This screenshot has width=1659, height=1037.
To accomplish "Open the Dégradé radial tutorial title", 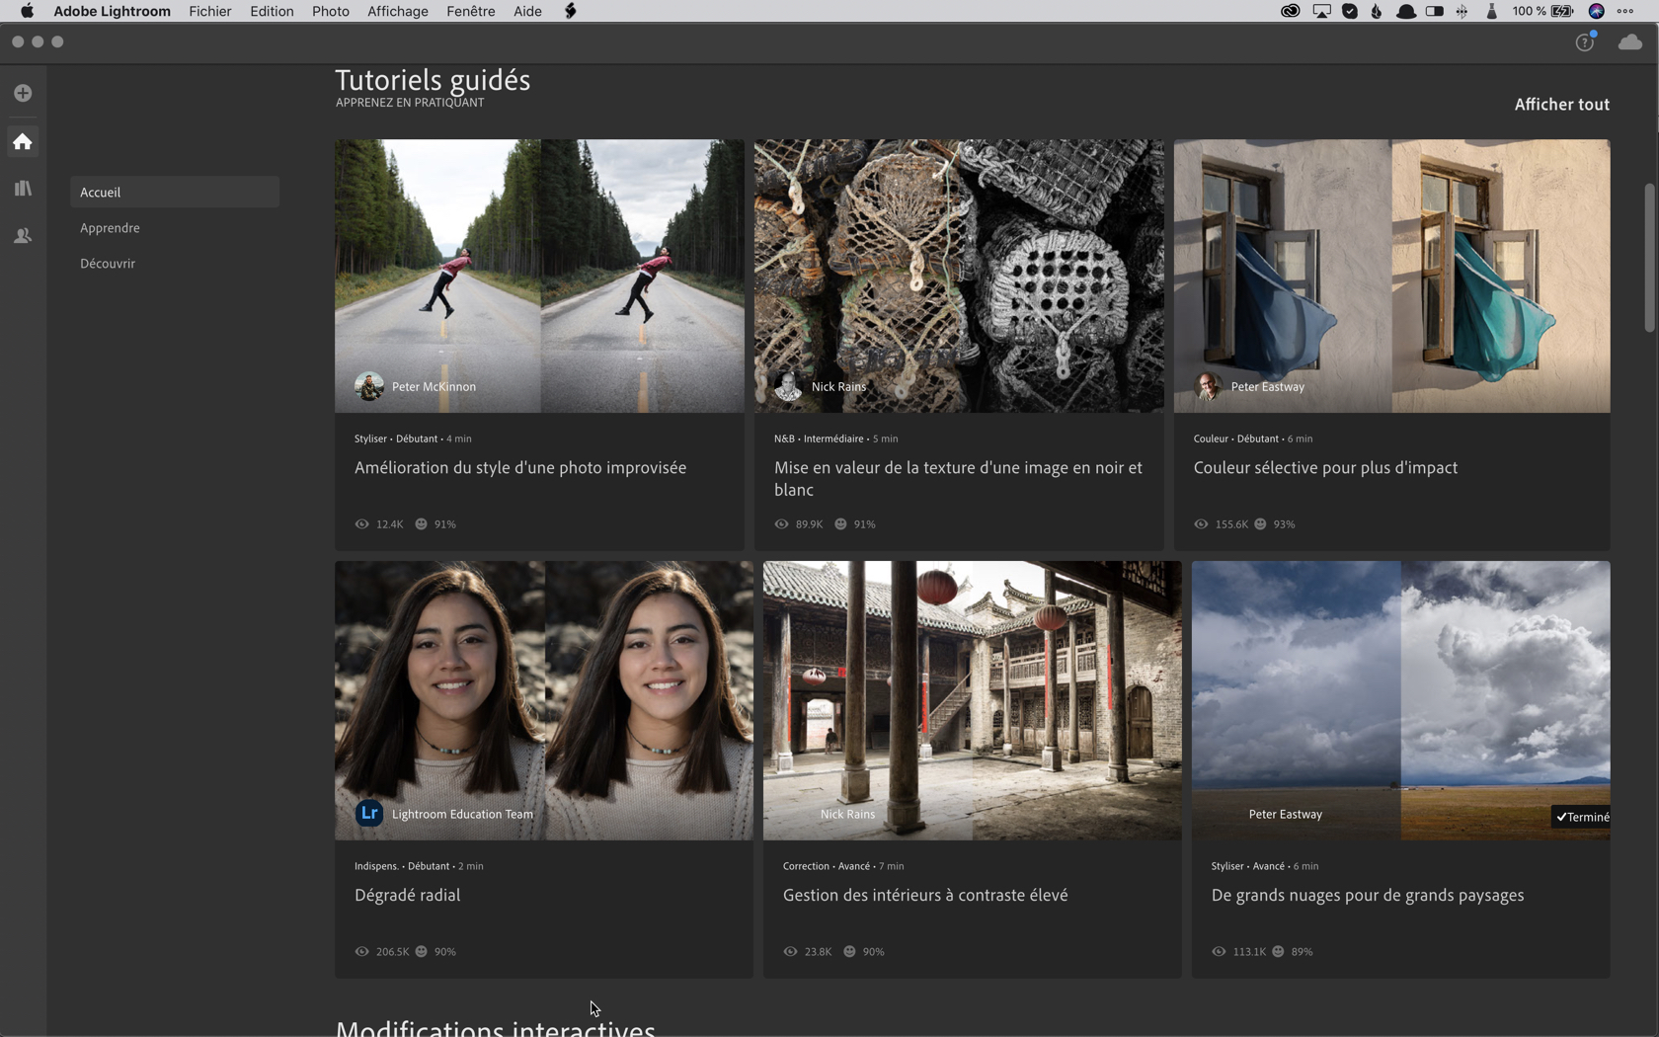I will point(407,896).
